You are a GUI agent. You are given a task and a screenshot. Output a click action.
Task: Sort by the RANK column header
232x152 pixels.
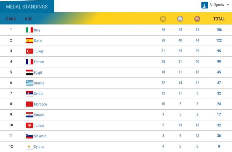(11, 19)
